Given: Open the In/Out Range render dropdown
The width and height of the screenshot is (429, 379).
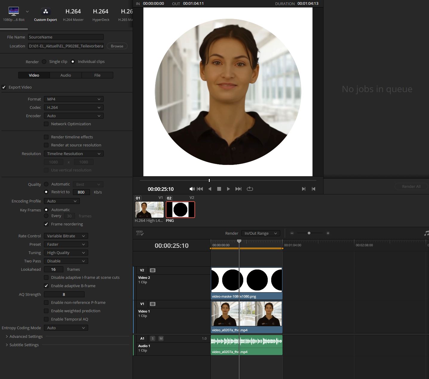Looking at the screenshot, I should [260, 233].
